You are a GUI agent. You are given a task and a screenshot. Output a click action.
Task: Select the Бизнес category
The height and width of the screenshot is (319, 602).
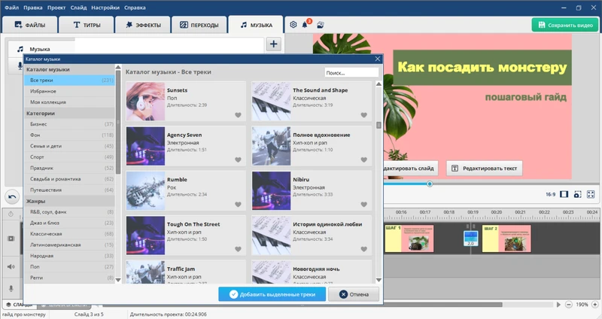(x=69, y=124)
